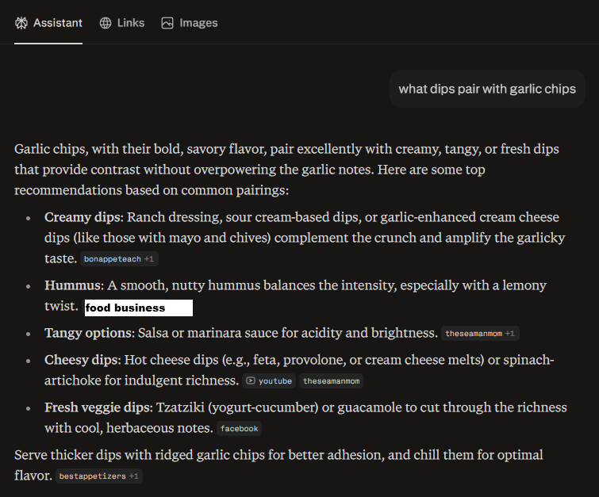Open the bonappeteach citation link

pos(112,259)
